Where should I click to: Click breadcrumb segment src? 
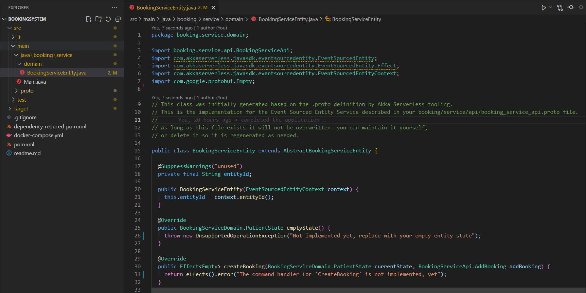point(134,19)
